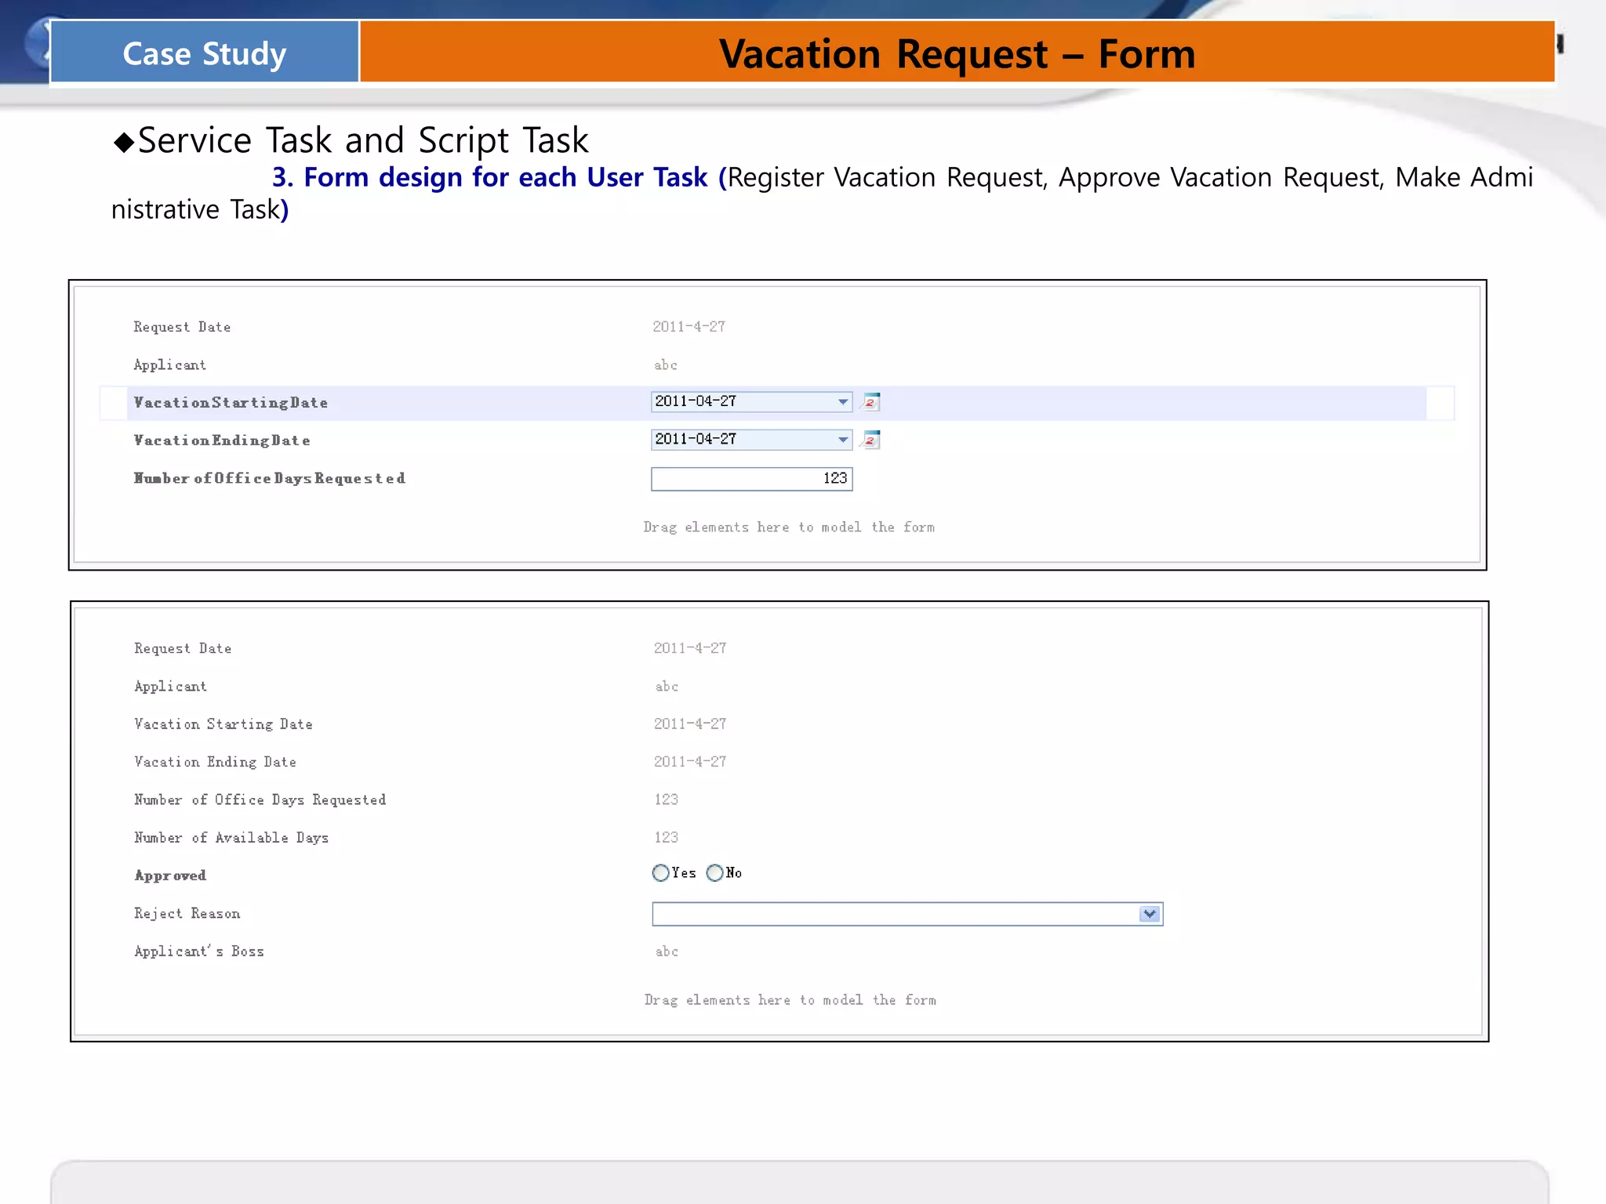Open the Reject Reason dropdown

click(x=1150, y=914)
